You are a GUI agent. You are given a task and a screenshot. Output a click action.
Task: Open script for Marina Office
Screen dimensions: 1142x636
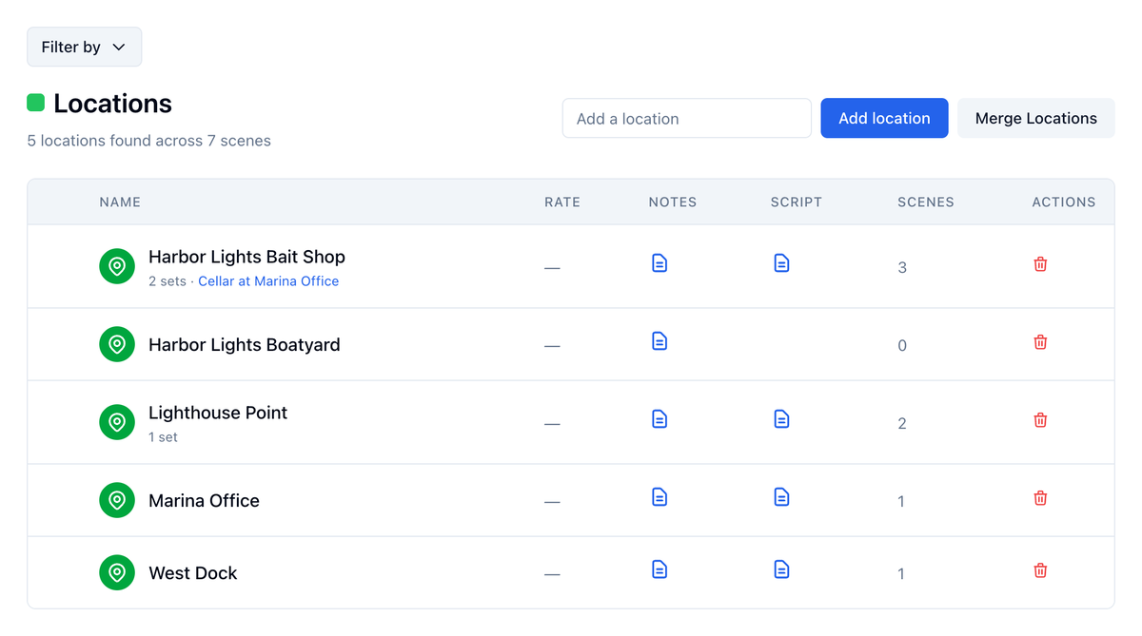(781, 497)
